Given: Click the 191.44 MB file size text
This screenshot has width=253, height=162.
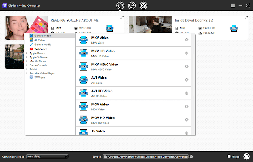Looking at the screenshot, I should coord(209,33).
